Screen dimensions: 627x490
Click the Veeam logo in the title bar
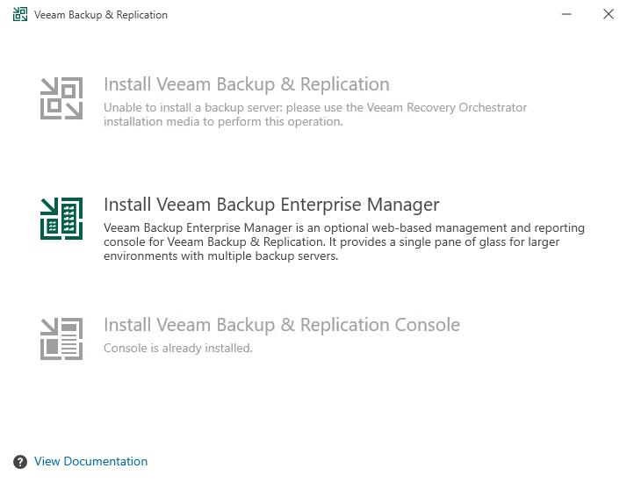pos(20,15)
